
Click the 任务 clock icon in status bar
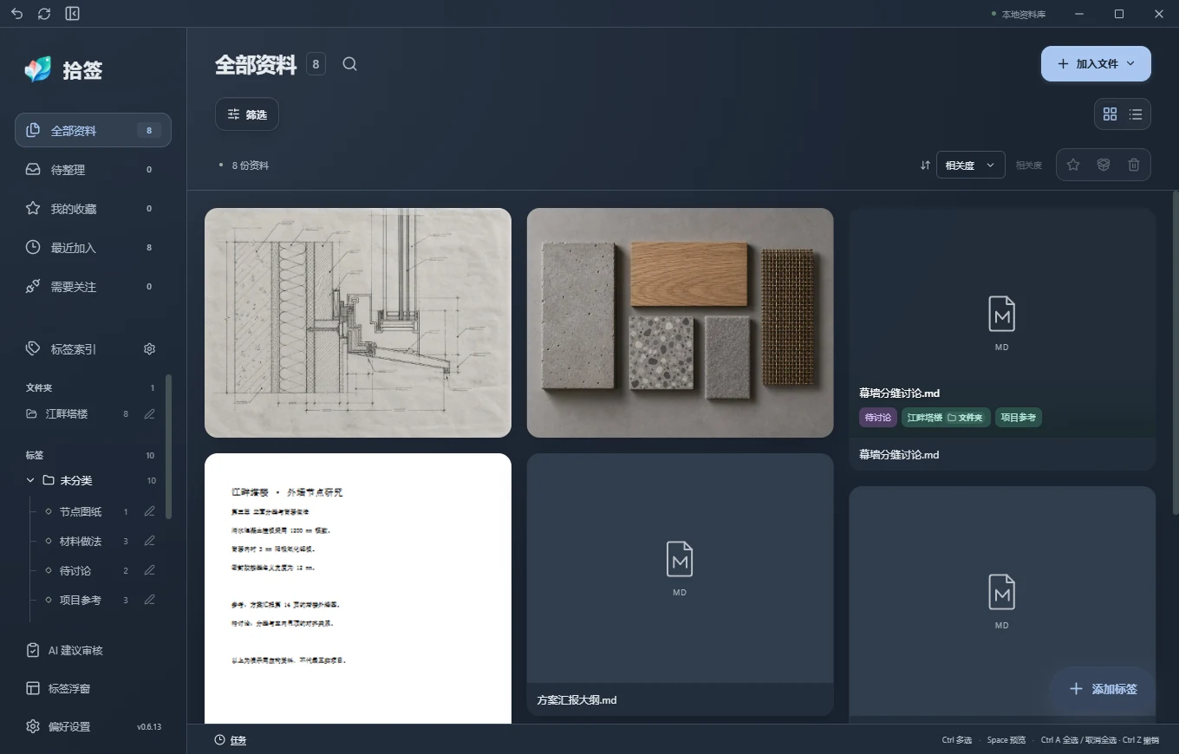coord(220,740)
